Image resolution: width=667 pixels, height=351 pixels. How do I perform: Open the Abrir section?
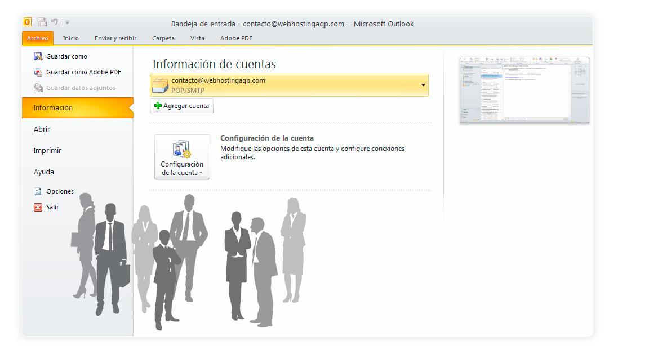[x=42, y=129]
